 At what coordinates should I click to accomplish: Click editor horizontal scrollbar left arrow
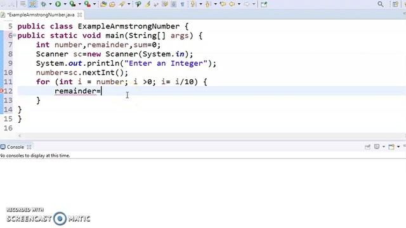pos(20,136)
